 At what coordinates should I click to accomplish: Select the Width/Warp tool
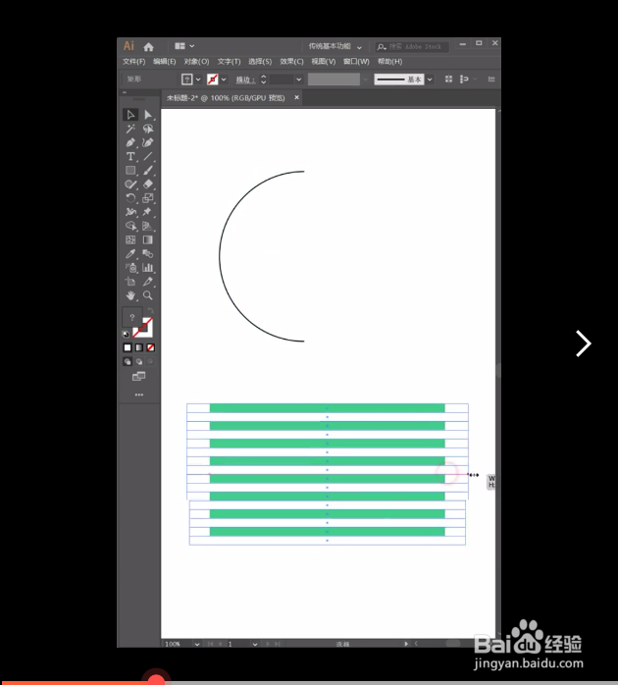pyautogui.click(x=130, y=212)
